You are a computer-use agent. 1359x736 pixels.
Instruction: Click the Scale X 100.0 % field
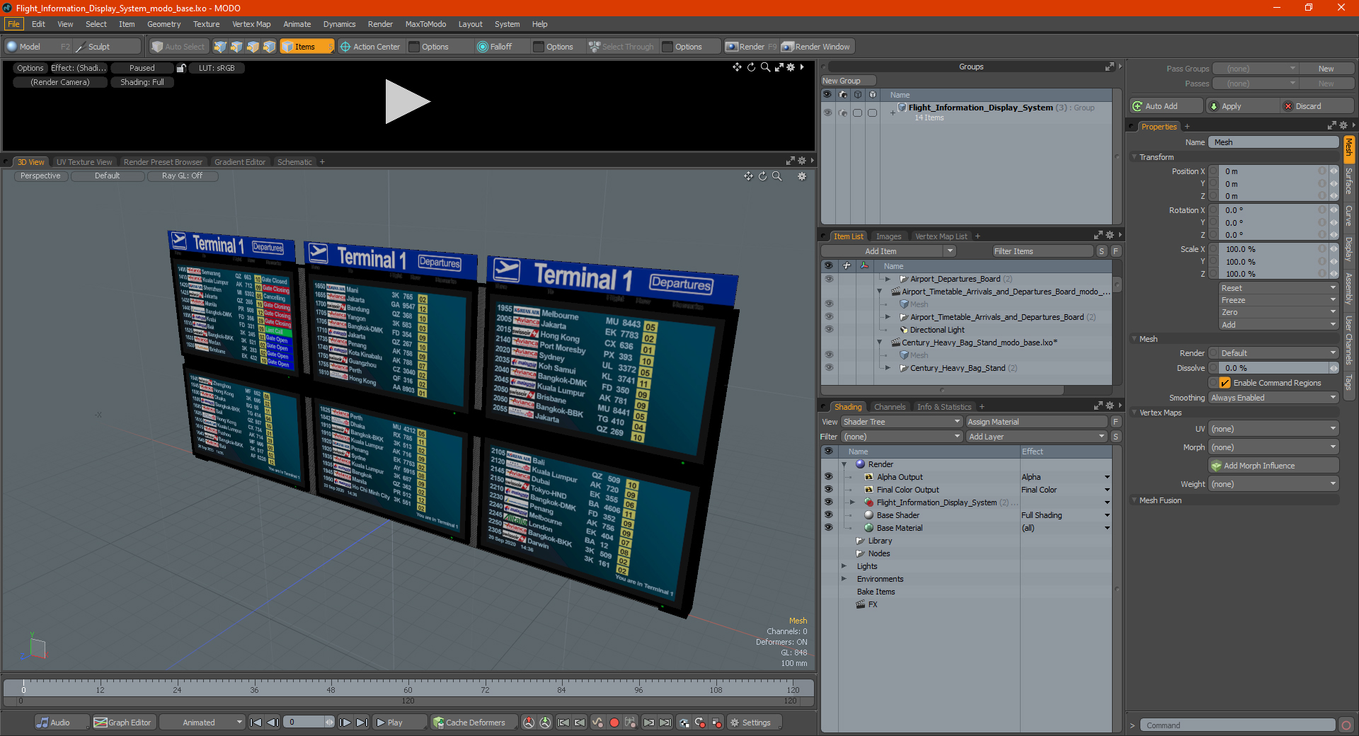coord(1272,249)
